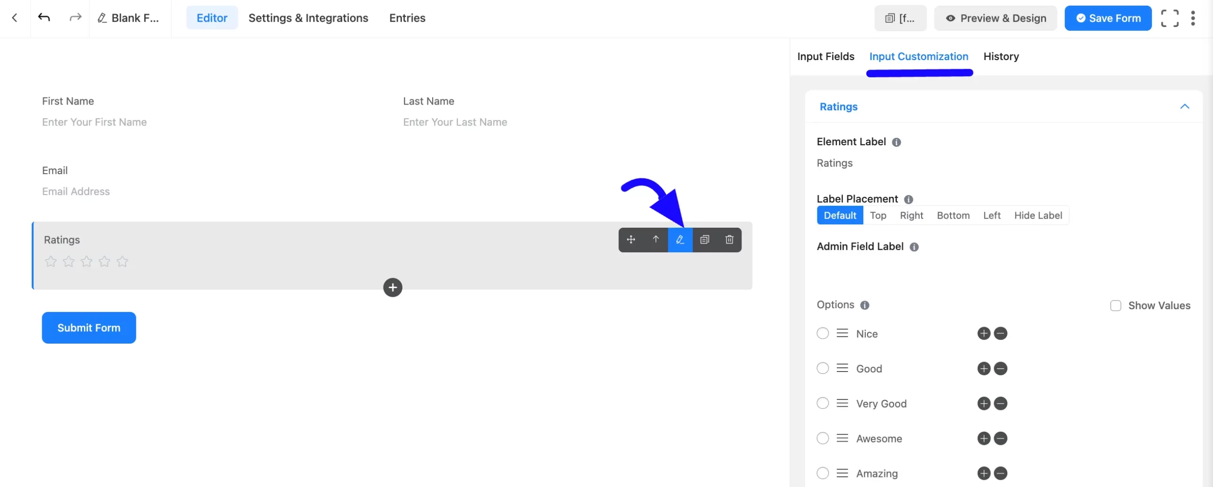
Task: Edit the Ratings field with pencil icon
Action: (x=680, y=240)
